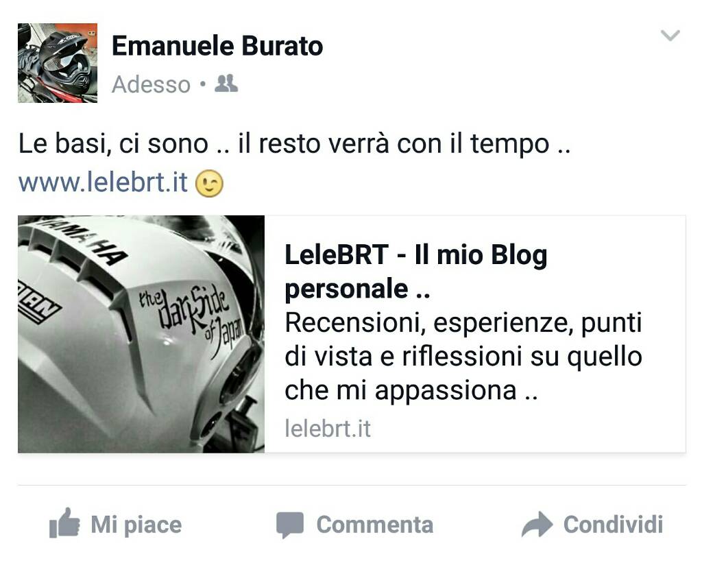
Task: Open the post options chevron menu
Action: (670, 36)
